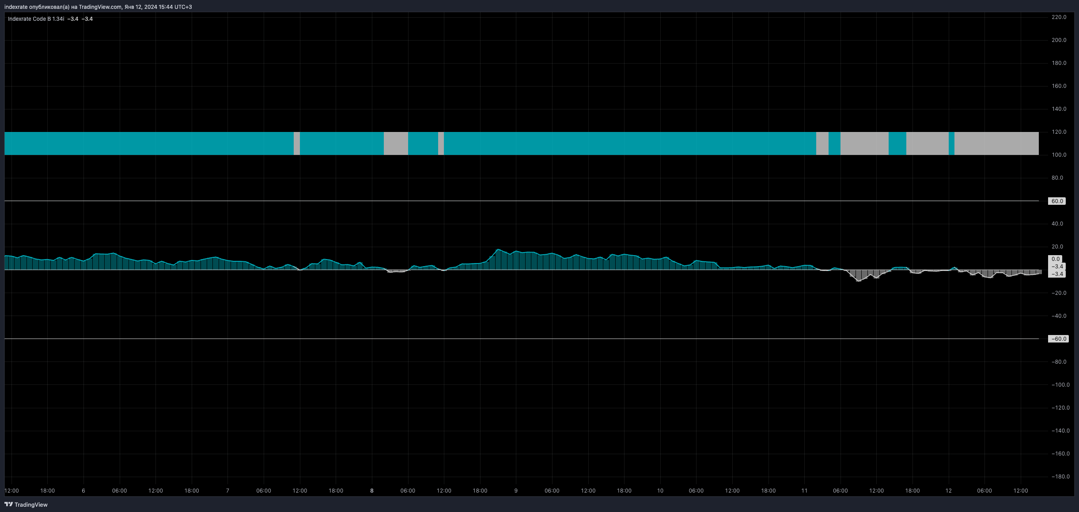Click the -80.0 price scale label
The image size is (1079, 512).
click(1058, 362)
